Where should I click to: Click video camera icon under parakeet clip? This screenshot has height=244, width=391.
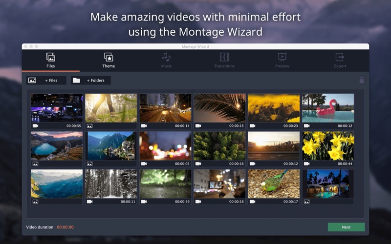pos(252,202)
